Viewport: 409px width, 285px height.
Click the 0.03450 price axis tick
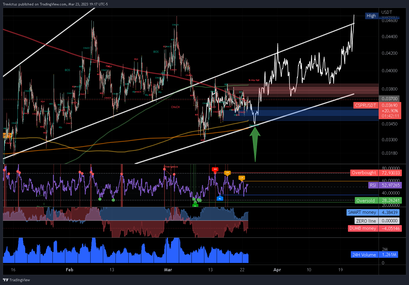[390, 124]
